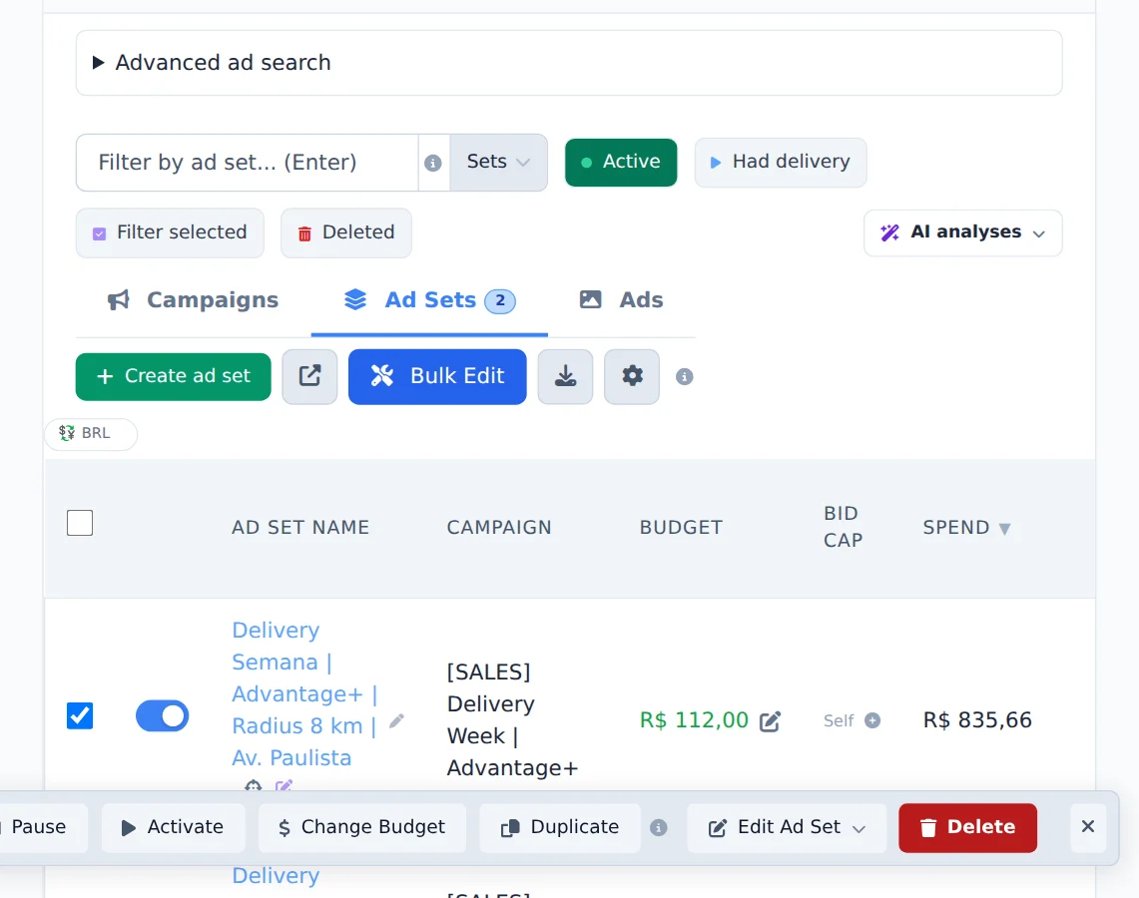1139x898 pixels.
Task: Switch to the Ad Sets tab
Action: coord(429,299)
